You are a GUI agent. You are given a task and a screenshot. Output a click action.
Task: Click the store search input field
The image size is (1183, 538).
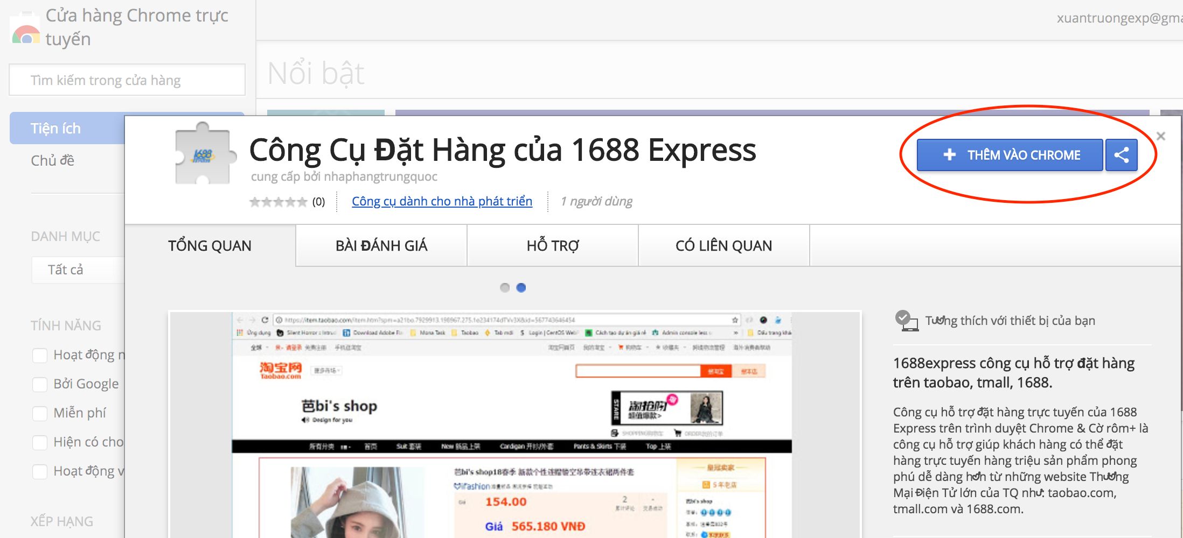pyautogui.click(x=127, y=80)
